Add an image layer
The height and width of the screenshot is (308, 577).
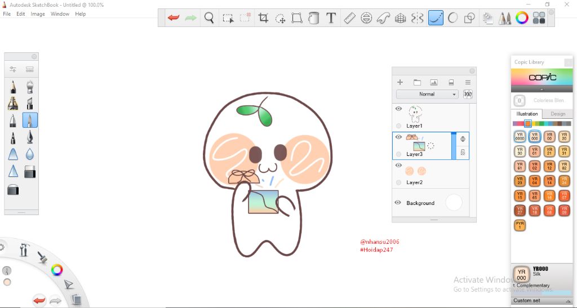[x=434, y=82]
